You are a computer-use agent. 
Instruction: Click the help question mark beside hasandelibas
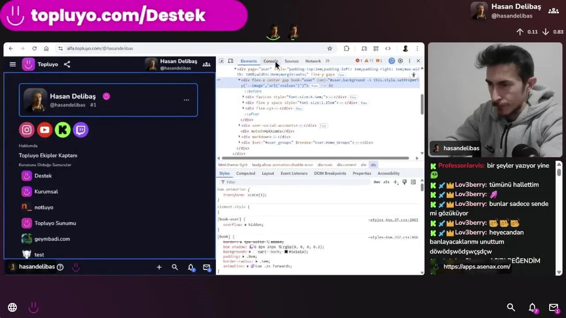point(60,267)
